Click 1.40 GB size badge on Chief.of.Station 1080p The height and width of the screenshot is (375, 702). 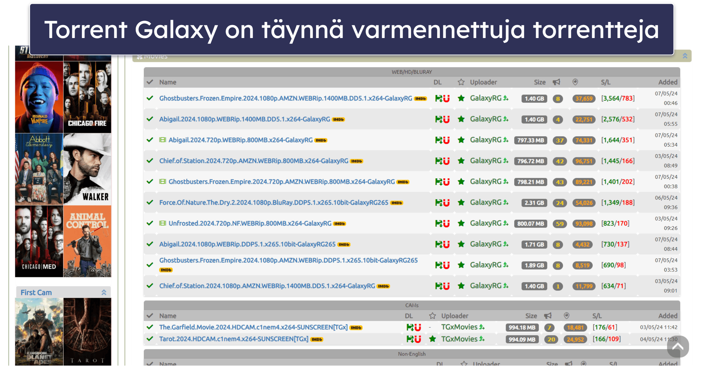coord(534,286)
